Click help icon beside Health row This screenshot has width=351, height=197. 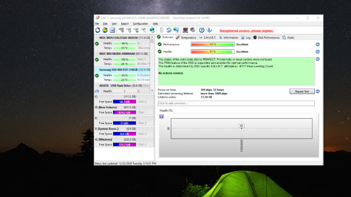pos(318,51)
